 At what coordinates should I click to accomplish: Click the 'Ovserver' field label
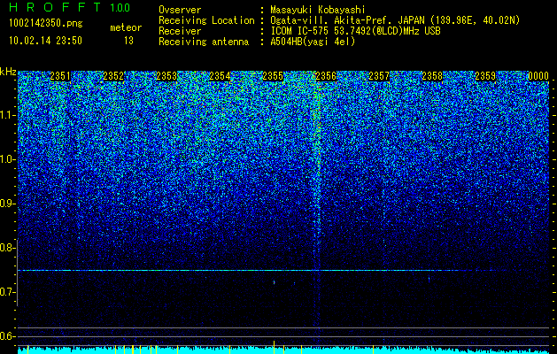(180, 10)
